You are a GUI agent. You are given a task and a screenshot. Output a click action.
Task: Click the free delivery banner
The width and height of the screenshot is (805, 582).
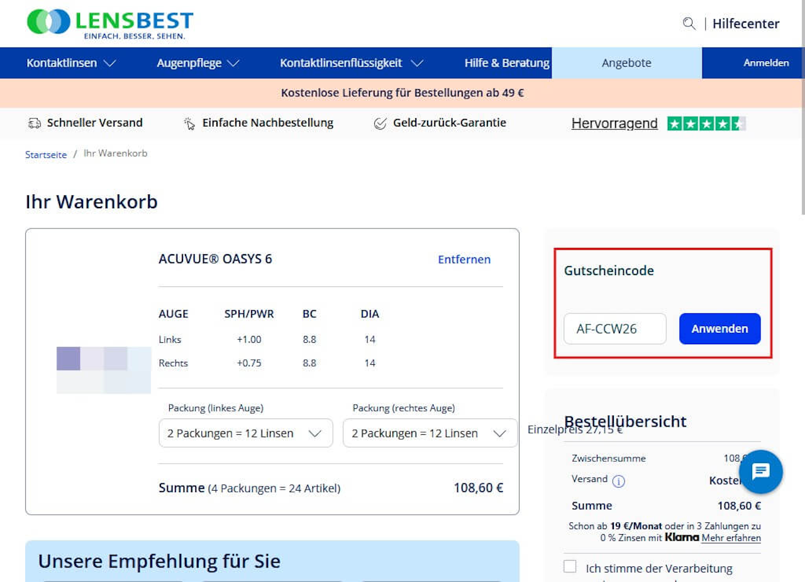pyautogui.click(x=402, y=93)
